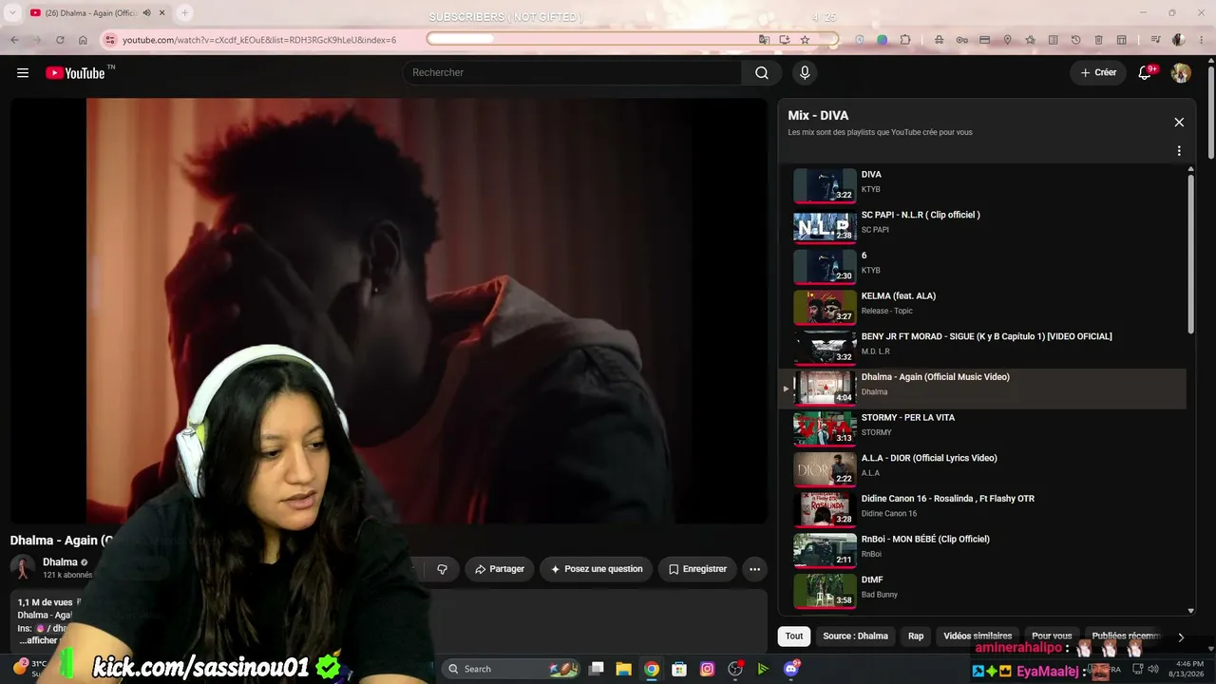Reload the page in Chrome
1216x684 pixels.
[60, 40]
